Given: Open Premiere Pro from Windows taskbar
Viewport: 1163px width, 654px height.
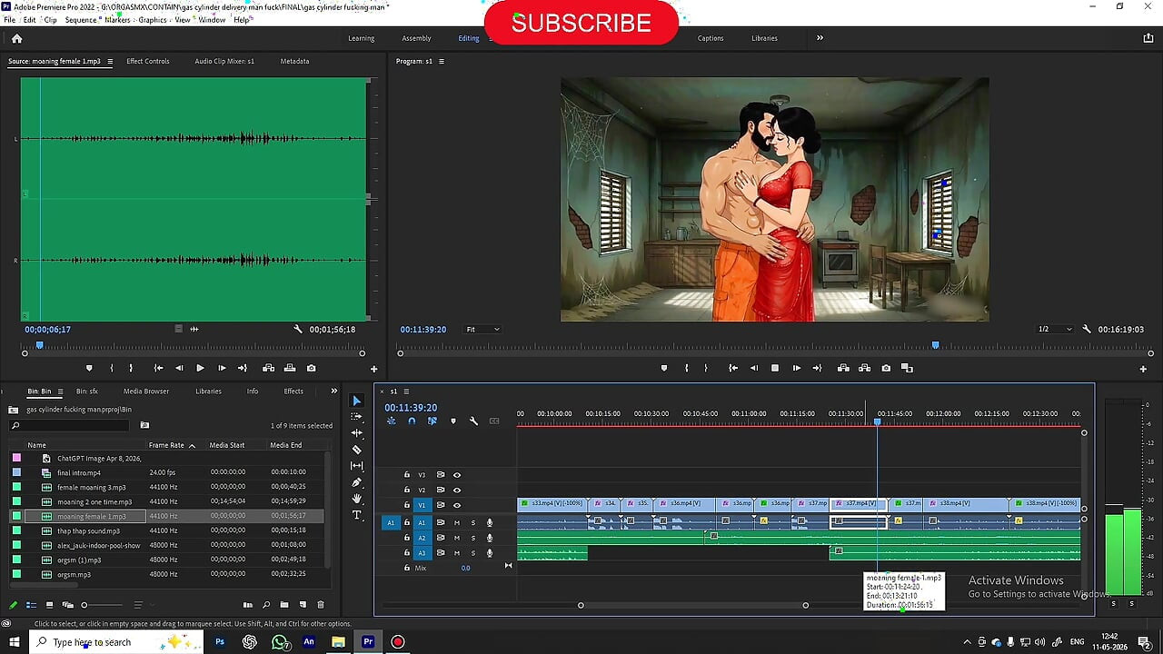Looking at the screenshot, I should 368,641.
